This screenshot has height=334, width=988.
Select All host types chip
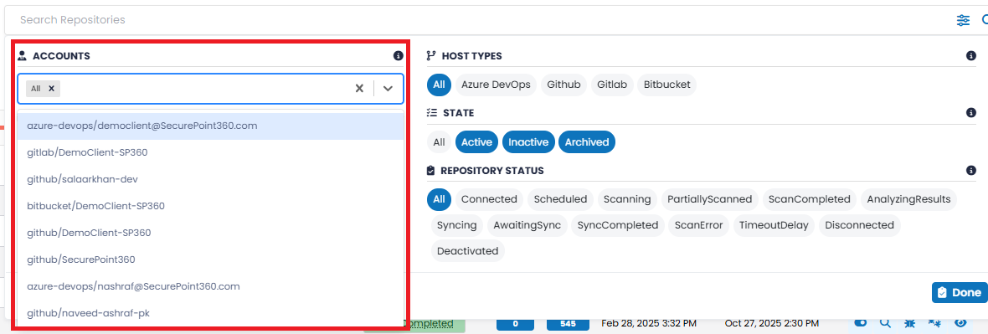coord(440,85)
